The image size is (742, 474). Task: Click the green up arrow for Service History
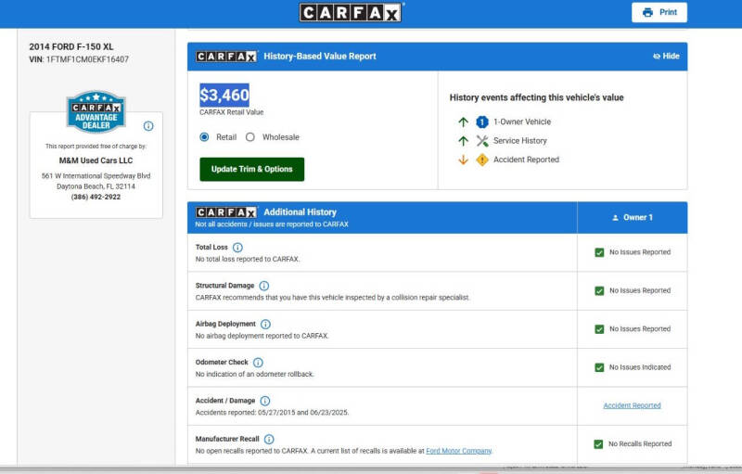[463, 141]
